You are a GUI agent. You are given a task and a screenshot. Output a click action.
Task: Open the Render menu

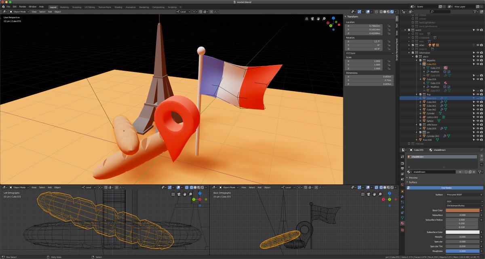click(x=23, y=7)
